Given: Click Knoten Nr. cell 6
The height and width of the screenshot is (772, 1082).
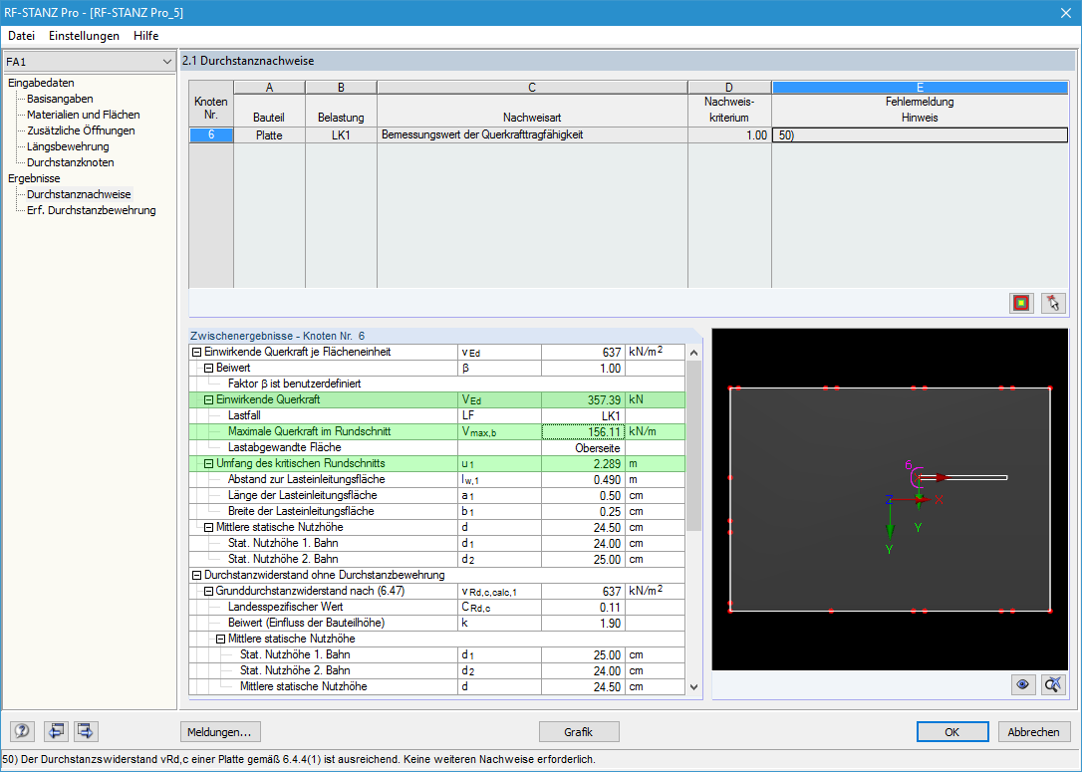Looking at the screenshot, I should (x=211, y=135).
